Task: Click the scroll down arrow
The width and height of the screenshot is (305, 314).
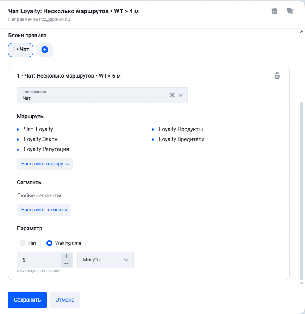Action: click(x=301, y=283)
